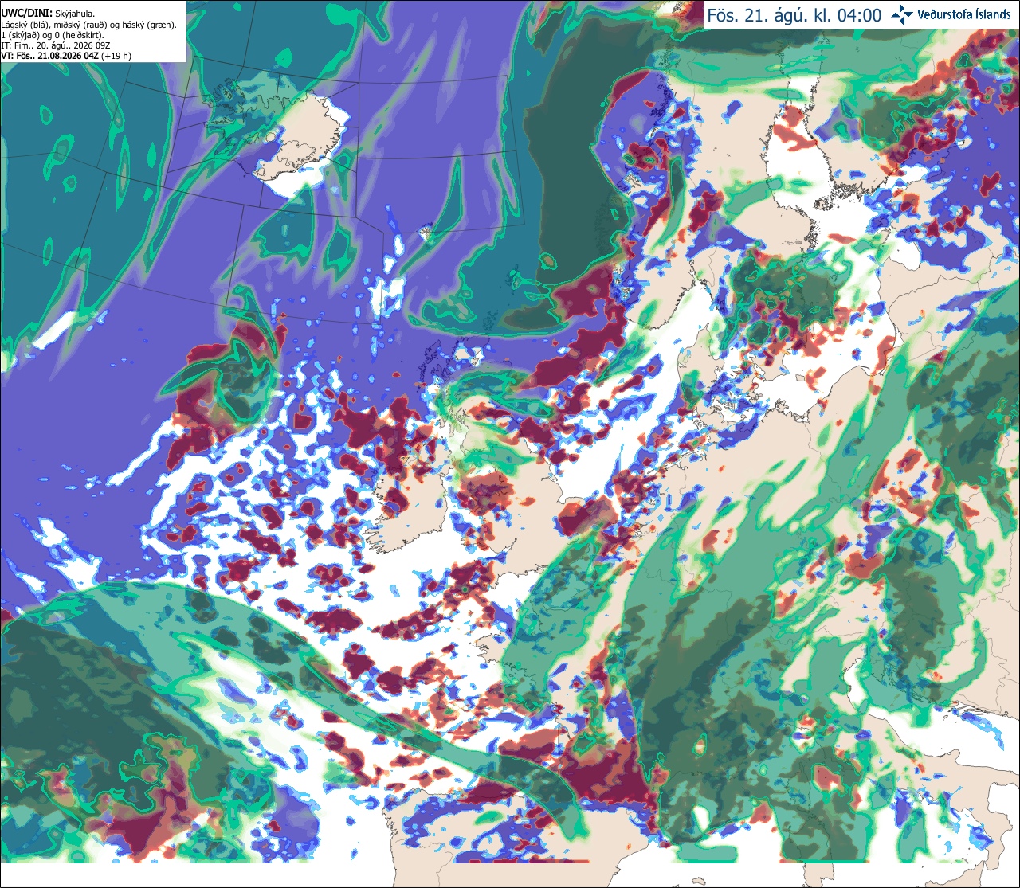Click the Veðurstofa Íslands name text
This screenshot has width=1020, height=888.
click(x=964, y=14)
